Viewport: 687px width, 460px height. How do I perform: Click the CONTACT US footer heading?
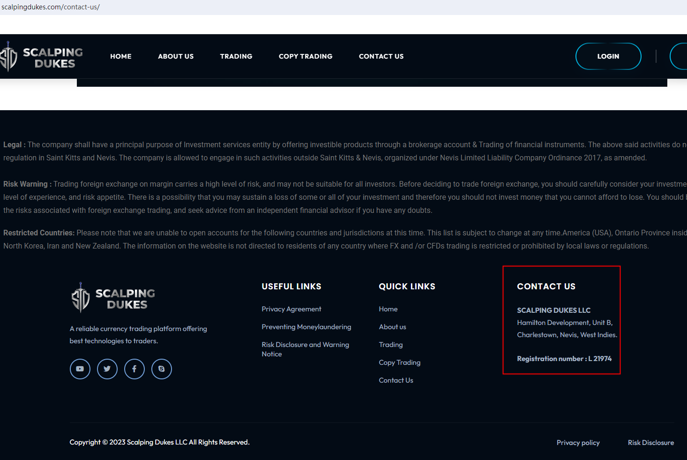pos(546,287)
